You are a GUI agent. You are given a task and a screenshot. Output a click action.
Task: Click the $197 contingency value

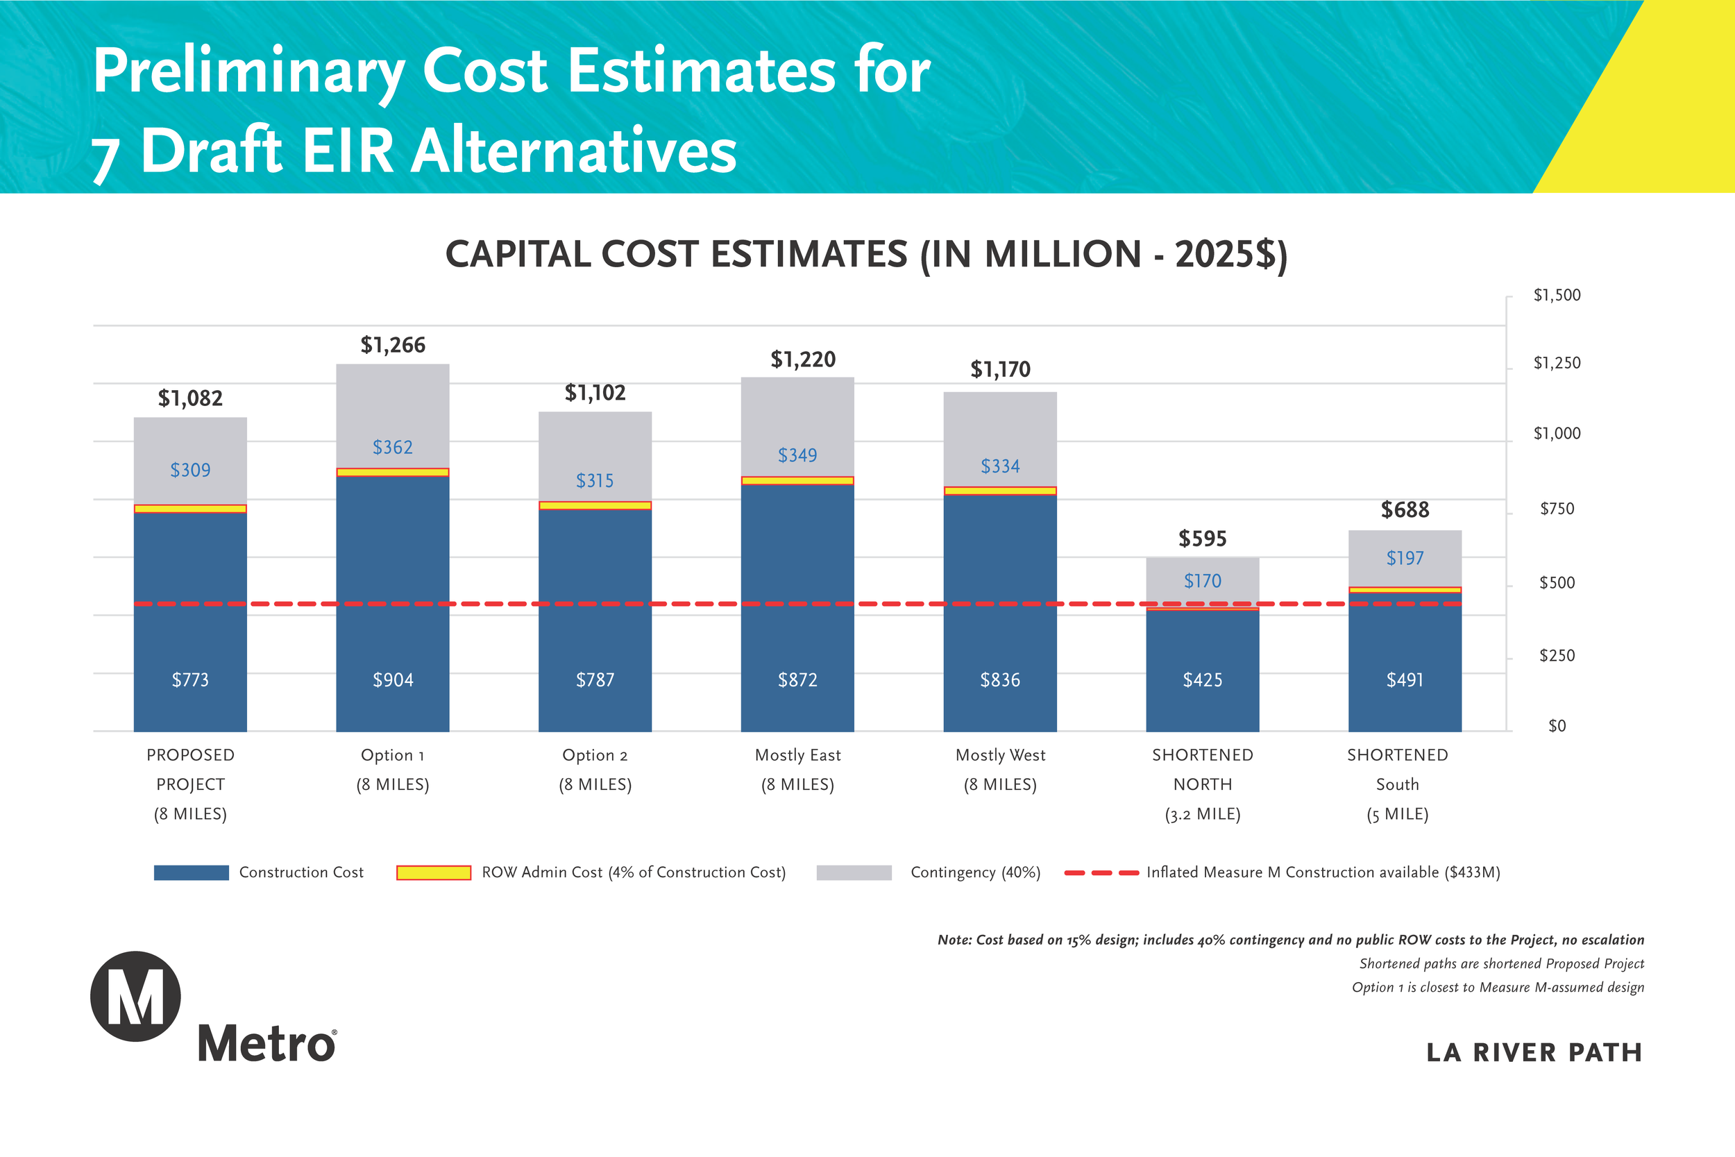point(1405,559)
